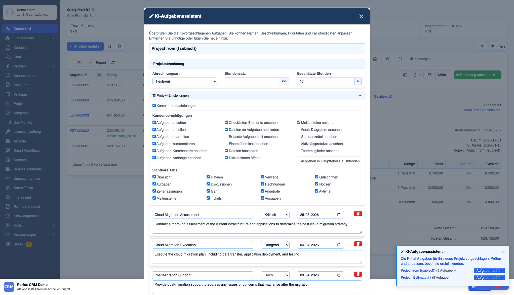The width and height of the screenshot is (514, 295).
Task: Open estimate link EST-000003
Action: tap(79, 115)
